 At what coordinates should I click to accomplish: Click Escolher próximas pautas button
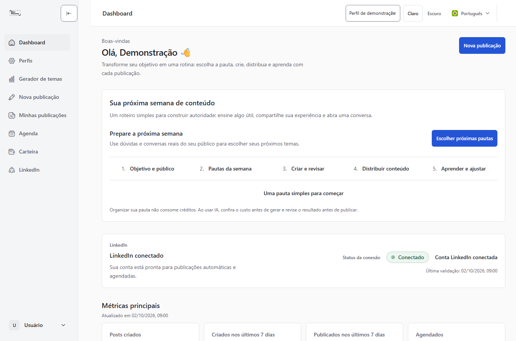pos(464,138)
